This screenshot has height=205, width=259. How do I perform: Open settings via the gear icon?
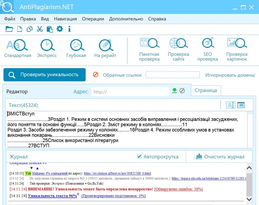coord(60,29)
